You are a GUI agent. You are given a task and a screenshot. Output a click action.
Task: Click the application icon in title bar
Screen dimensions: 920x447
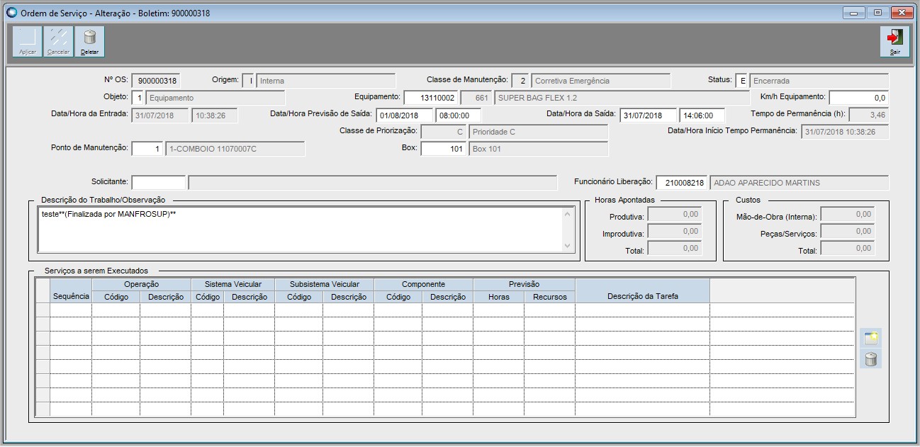(11, 12)
